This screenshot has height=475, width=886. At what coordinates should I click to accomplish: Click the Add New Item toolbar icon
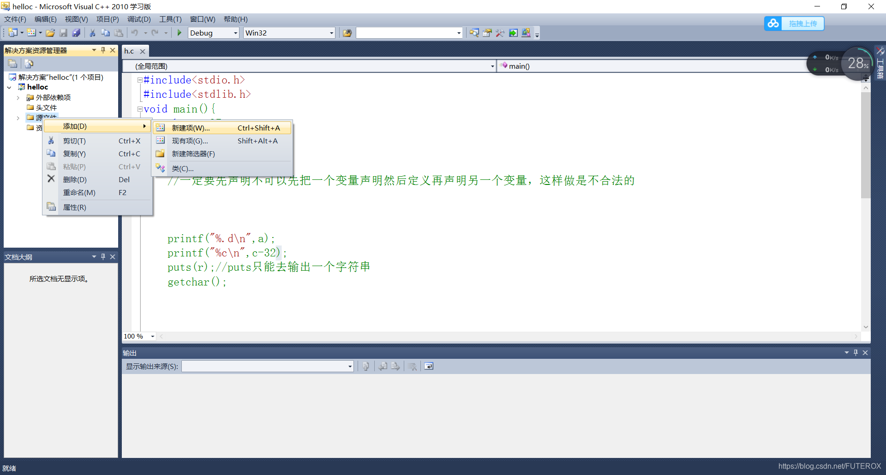[31, 33]
